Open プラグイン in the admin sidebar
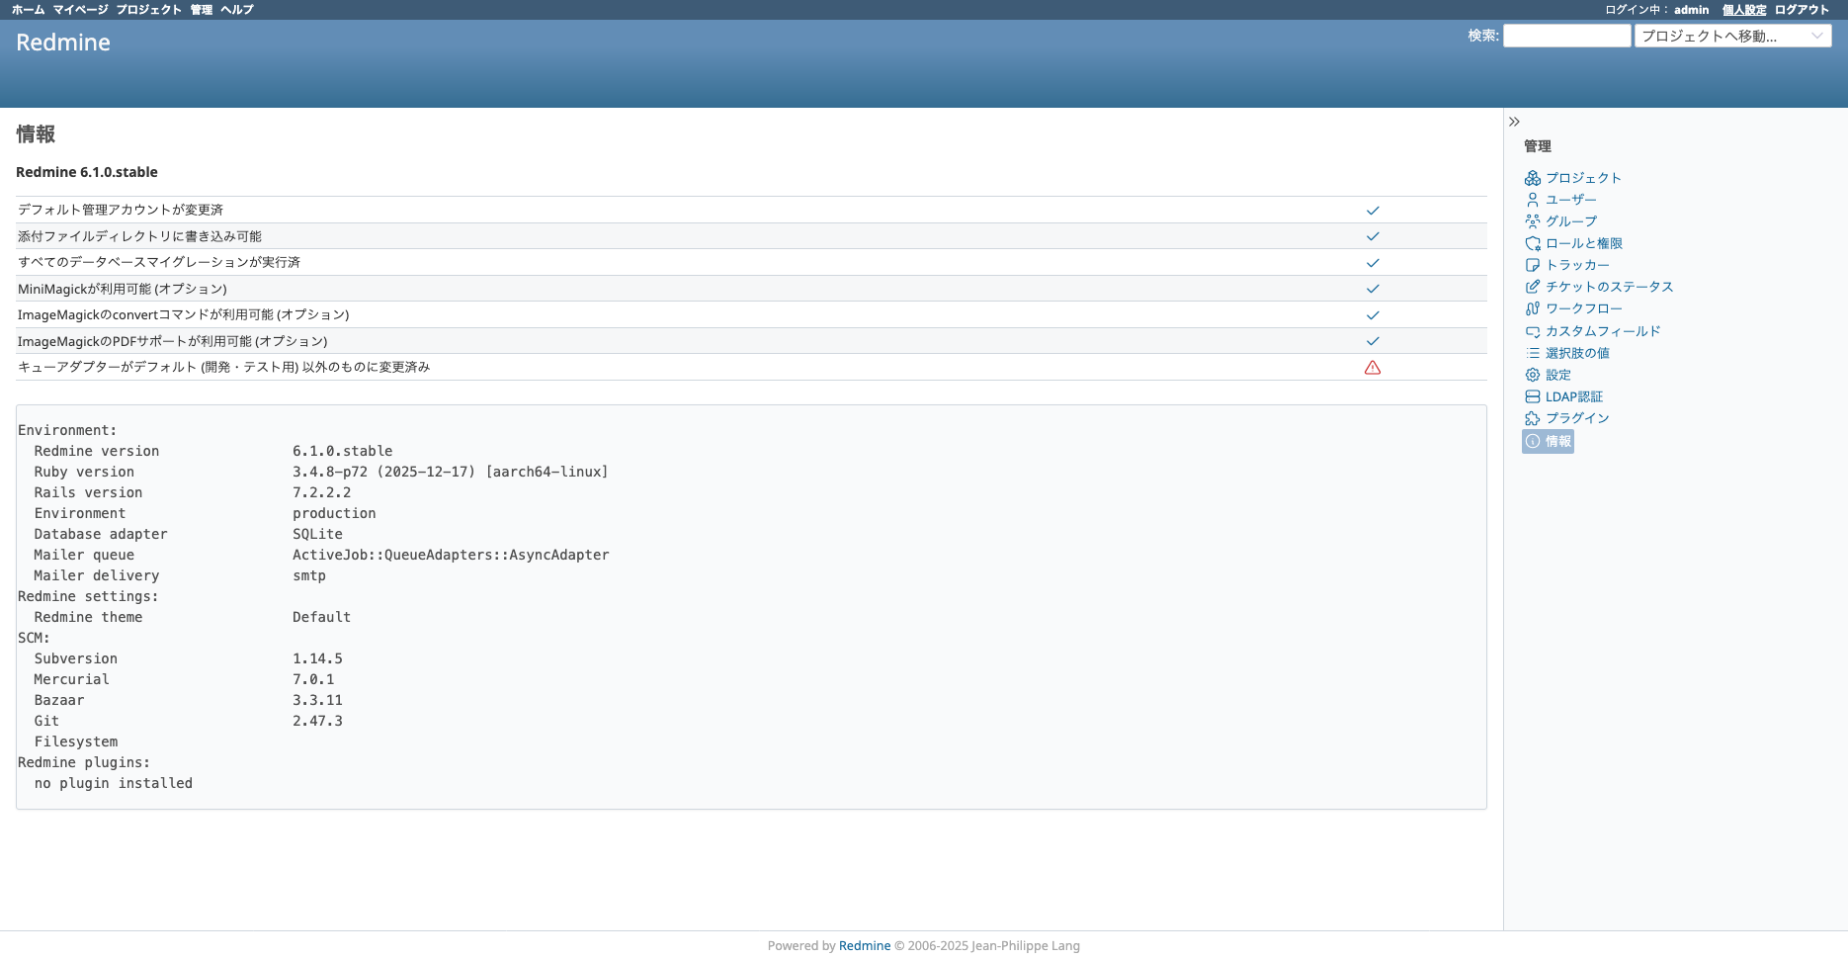The width and height of the screenshot is (1848, 959). click(1577, 418)
